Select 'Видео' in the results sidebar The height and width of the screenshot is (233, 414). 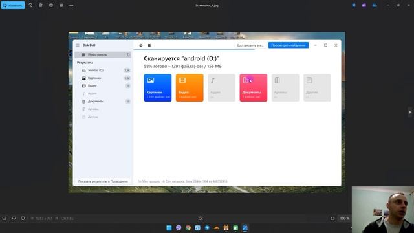[x=103, y=86]
